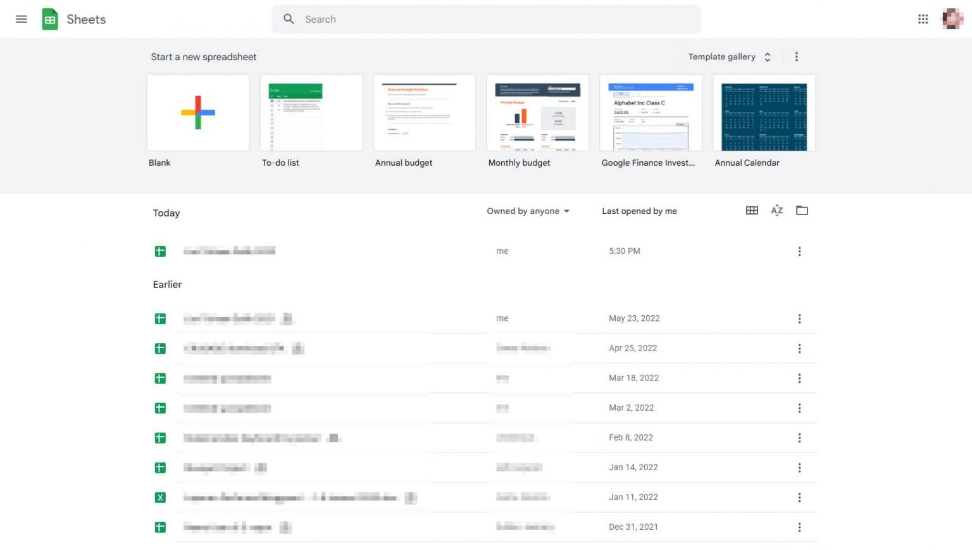Select the Monthly budget template thumbnail
The image size is (972, 550).
(537, 112)
